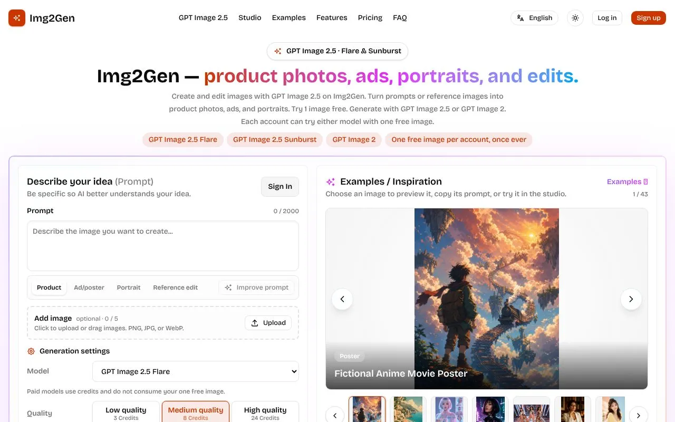The image size is (675, 422).
Task: Open the Features nav item
Action: pos(332,18)
